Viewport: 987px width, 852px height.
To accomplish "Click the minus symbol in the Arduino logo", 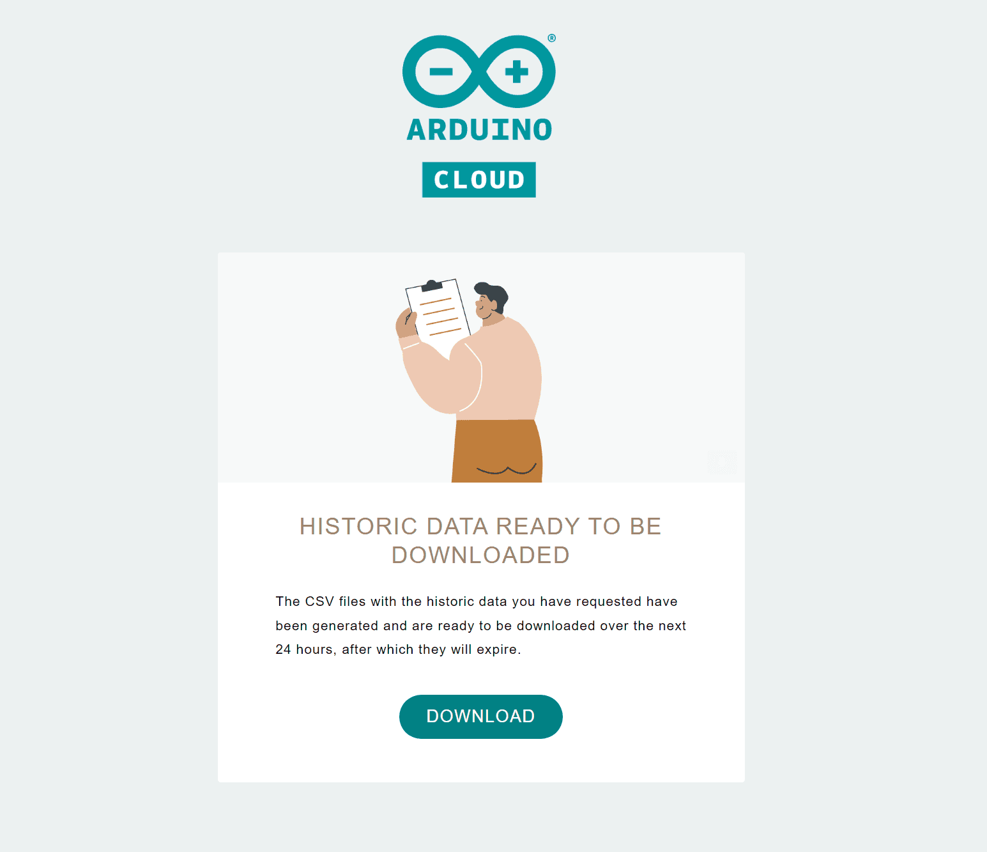I will point(441,72).
